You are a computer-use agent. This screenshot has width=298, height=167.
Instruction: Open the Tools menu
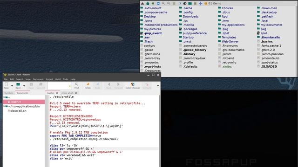click(x=66, y=79)
